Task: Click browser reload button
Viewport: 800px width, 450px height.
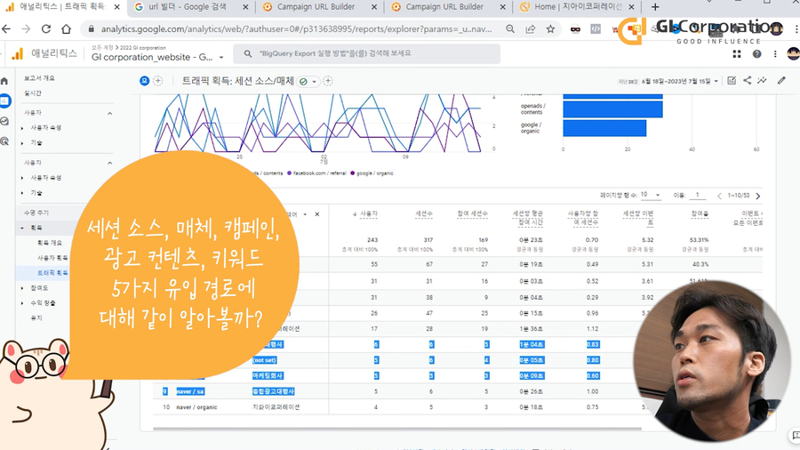Action: coord(46,29)
